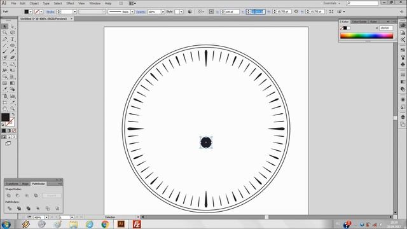Click the Trim pathfinder icon
The height and width of the screenshot is (229, 407).
(18, 208)
